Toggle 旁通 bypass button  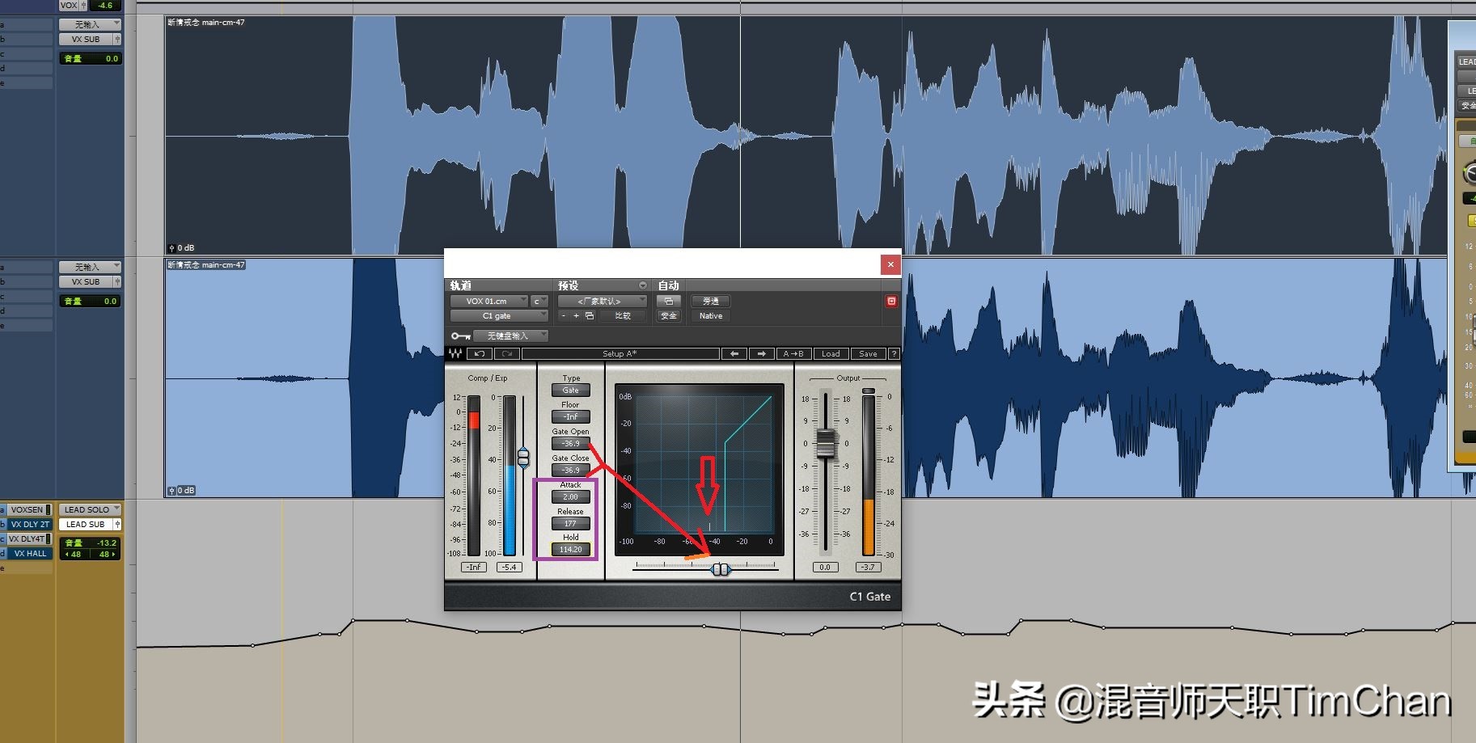click(x=711, y=301)
